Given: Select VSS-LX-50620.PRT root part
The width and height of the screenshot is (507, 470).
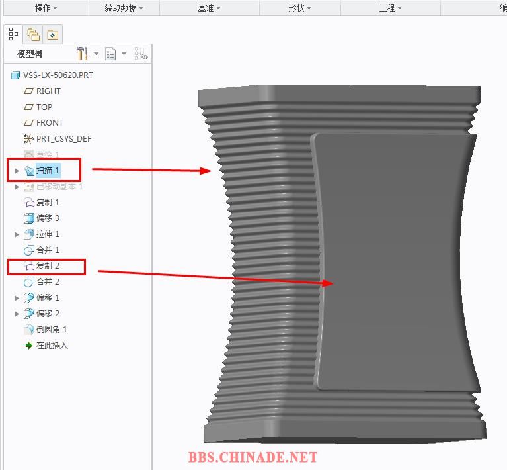Looking at the screenshot, I should click(x=58, y=75).
